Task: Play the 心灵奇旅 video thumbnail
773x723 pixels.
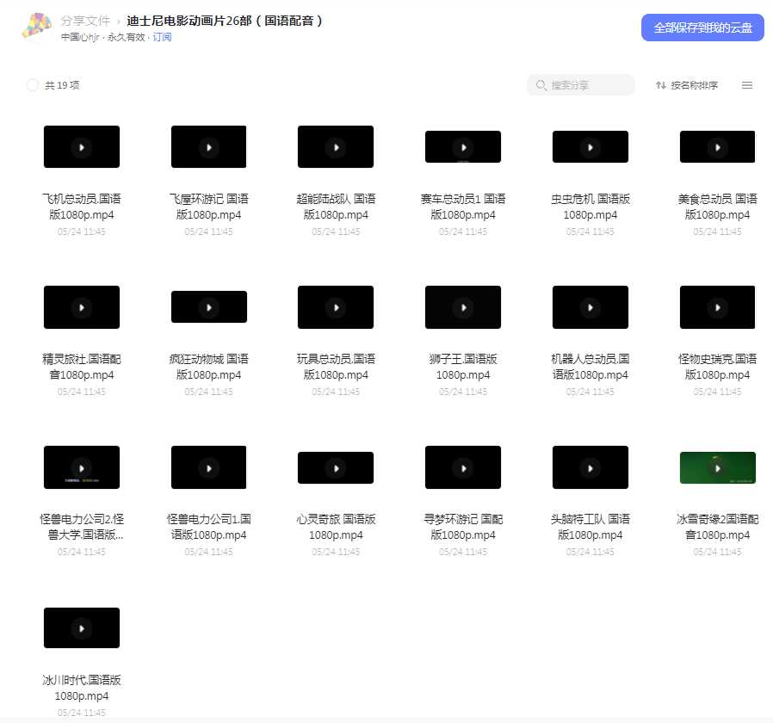Action: (336, 467)
